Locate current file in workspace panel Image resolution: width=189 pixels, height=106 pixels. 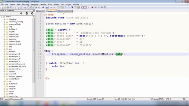click(x=32, y=14)
